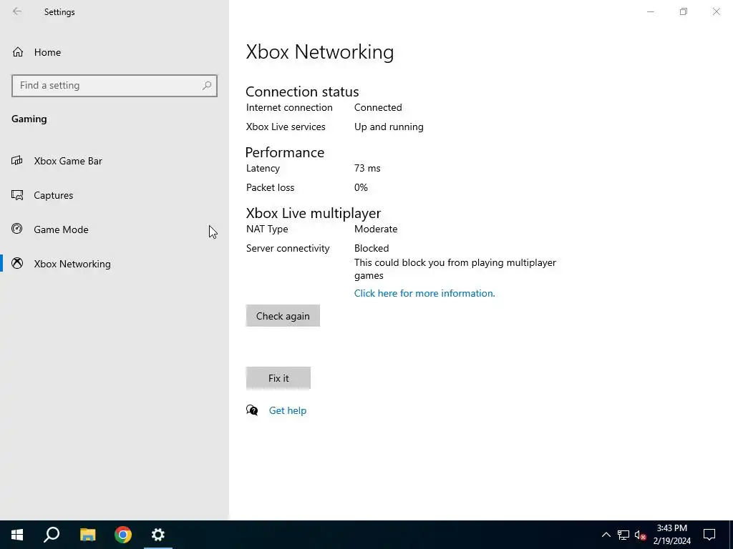Click the Xbox Networking logo icon

point(17,263)
